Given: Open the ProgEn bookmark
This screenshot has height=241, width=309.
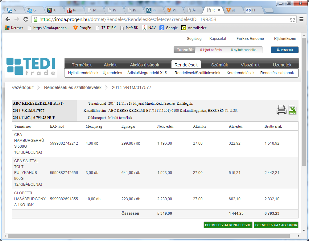Looking at the screenshot, I should [82, 28].
